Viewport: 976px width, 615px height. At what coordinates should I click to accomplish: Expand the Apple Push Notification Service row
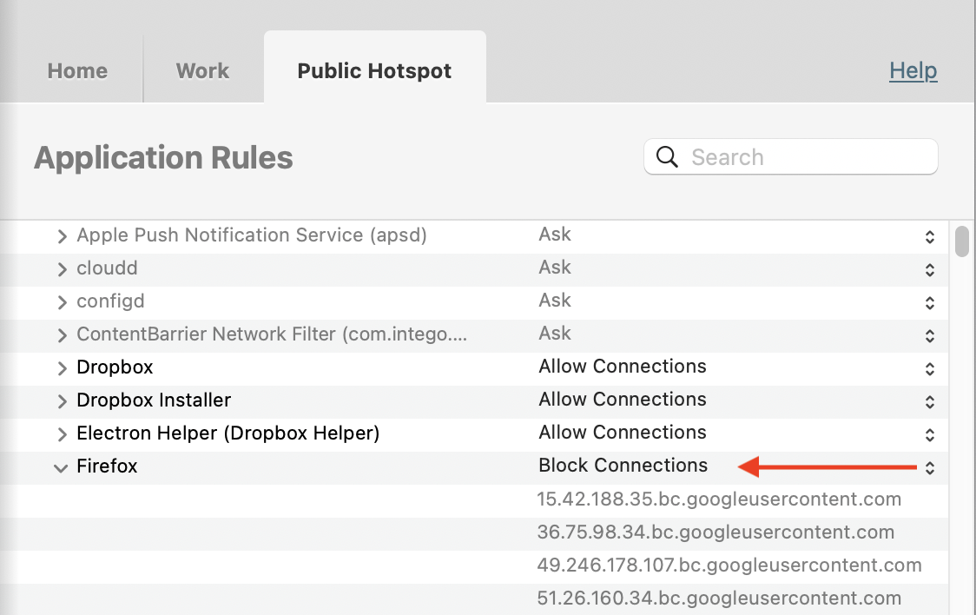pyautogui.click(x=62, y=236)
